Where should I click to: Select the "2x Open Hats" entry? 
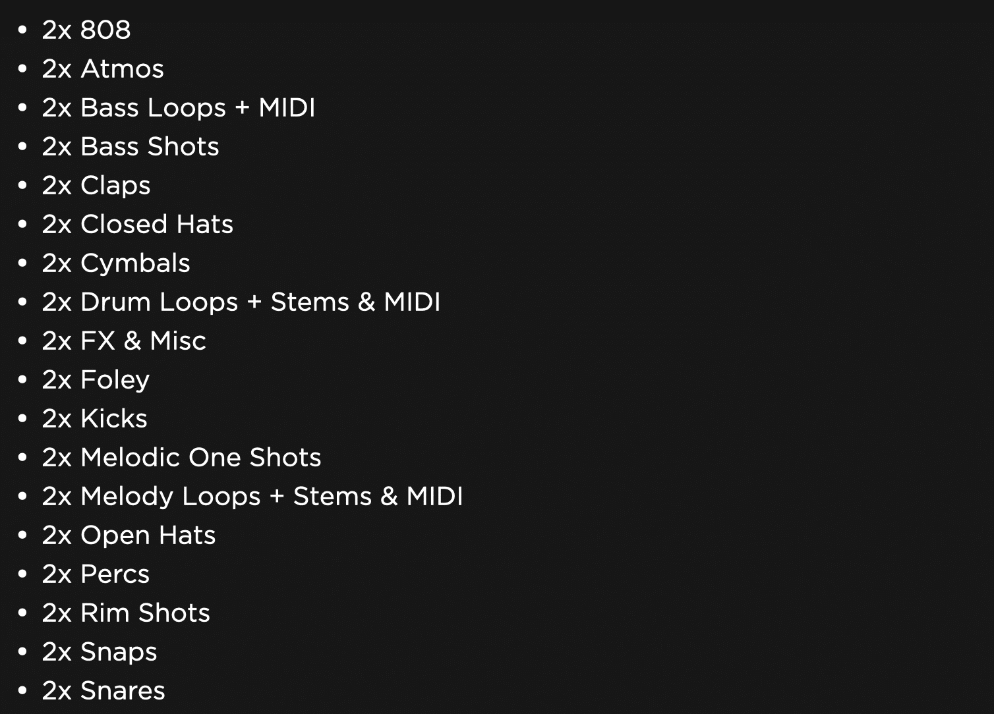129,535
